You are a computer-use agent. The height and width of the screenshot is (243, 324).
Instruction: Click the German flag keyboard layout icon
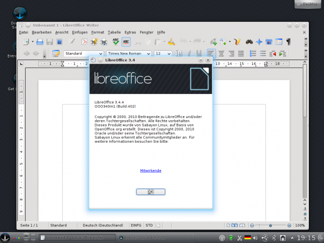point(248,238)
